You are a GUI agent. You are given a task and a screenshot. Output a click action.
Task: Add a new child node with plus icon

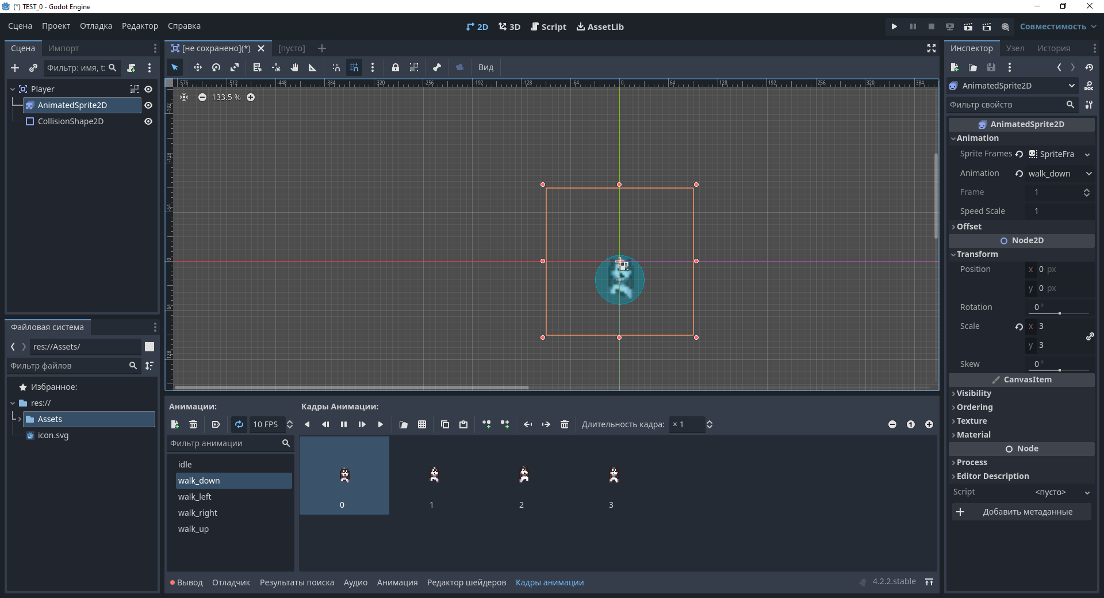pos(15,68)
